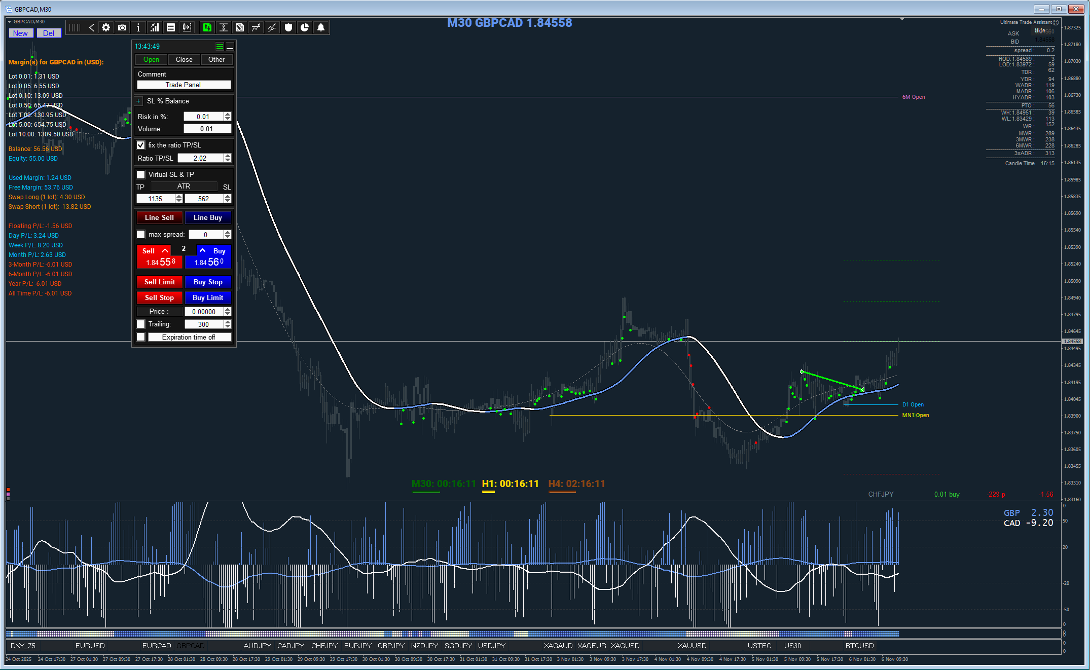Click the Comment input field reading Trade Panel
The image size is (1090, 670).
coord(184,85)
